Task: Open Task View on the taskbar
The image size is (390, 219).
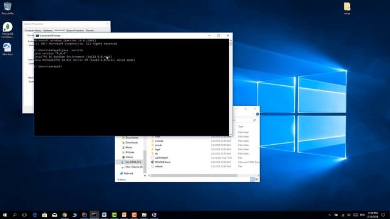Action: tap(24, 215)
